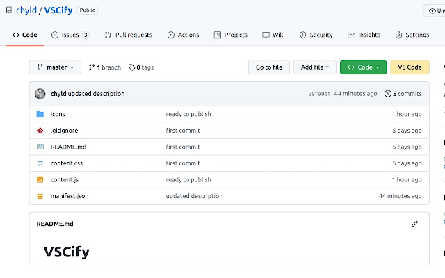View the 1 branch link
This screenshot has height=278, width=445.
point(105,67)
